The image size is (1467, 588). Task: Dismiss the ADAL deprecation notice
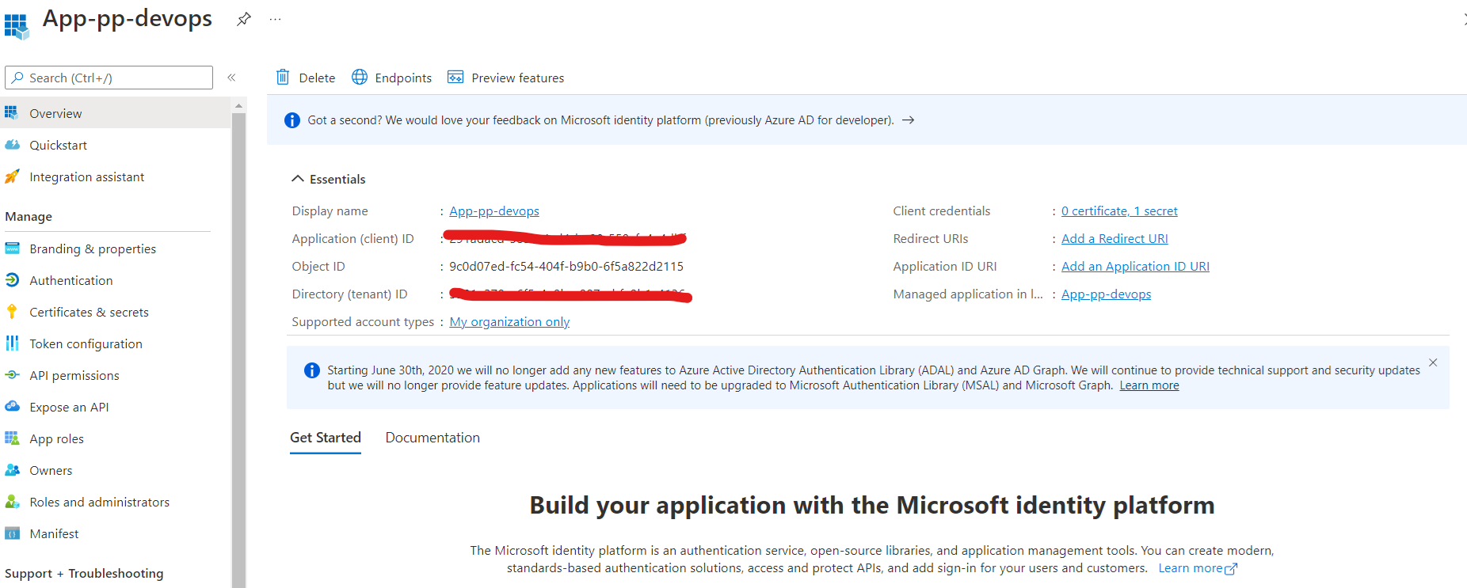(x=1433, y=362)
